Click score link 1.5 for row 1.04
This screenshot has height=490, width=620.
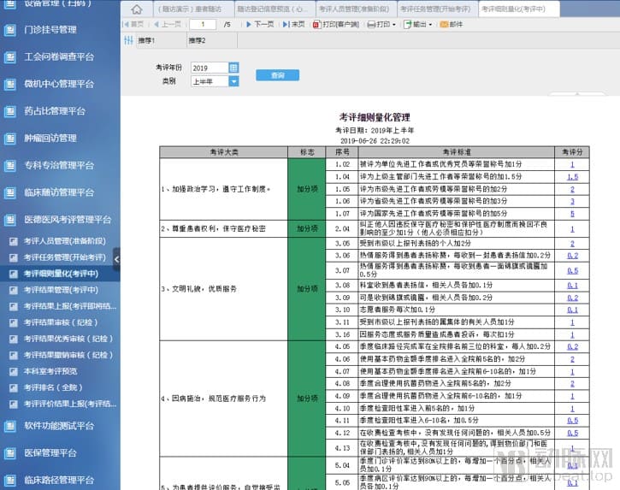click(572, 177)
